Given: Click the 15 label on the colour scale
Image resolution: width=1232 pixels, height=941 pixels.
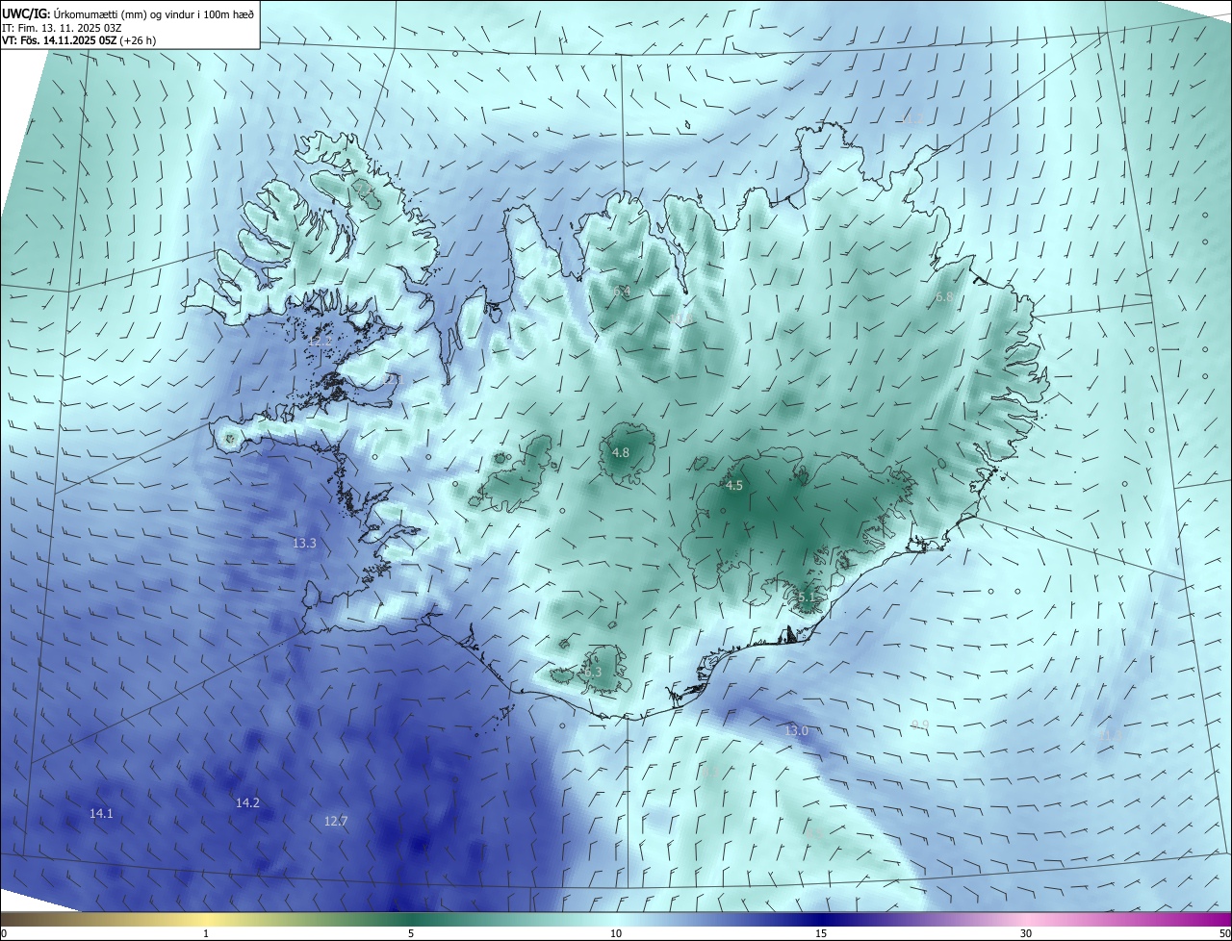Looking at the screenshot, I should pyautogui.click(x=821, y=934).
